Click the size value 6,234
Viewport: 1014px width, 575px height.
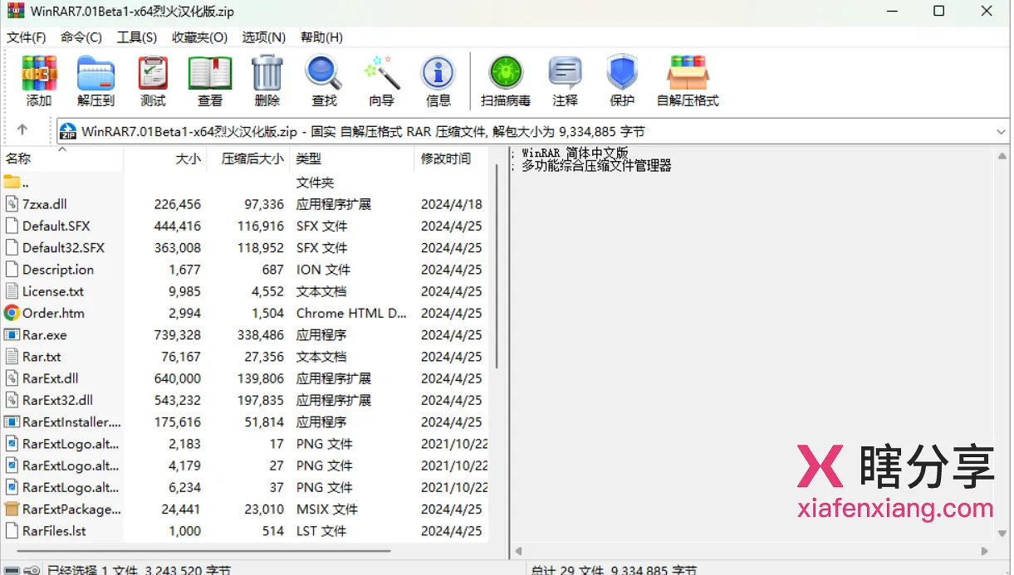[184, 487]
